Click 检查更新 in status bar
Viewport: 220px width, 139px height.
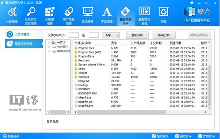pyautogui.click(x=11, y=136)
